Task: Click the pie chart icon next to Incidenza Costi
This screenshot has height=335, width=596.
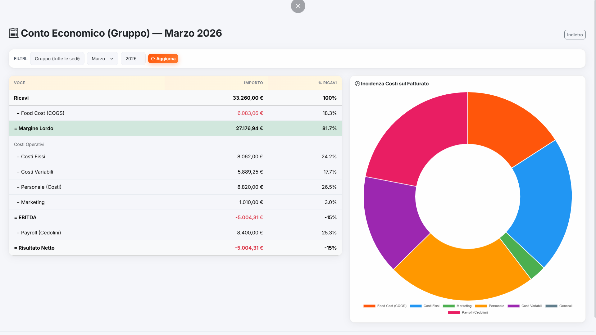Action: (x=357, y=84)
